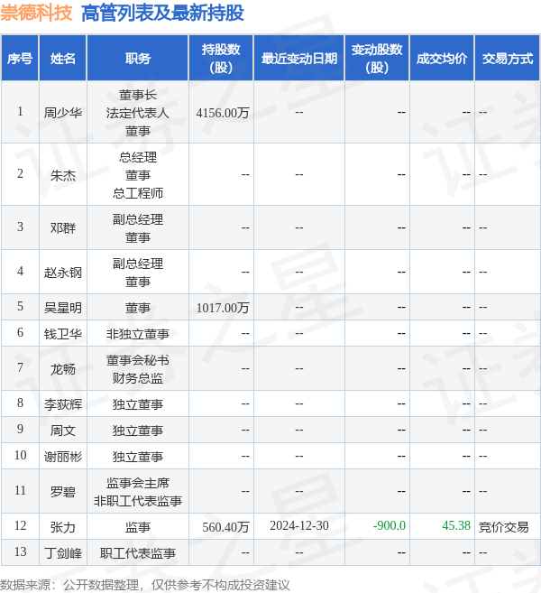
Task: Click the name 丁剑峰
Action: click(63, 553)
